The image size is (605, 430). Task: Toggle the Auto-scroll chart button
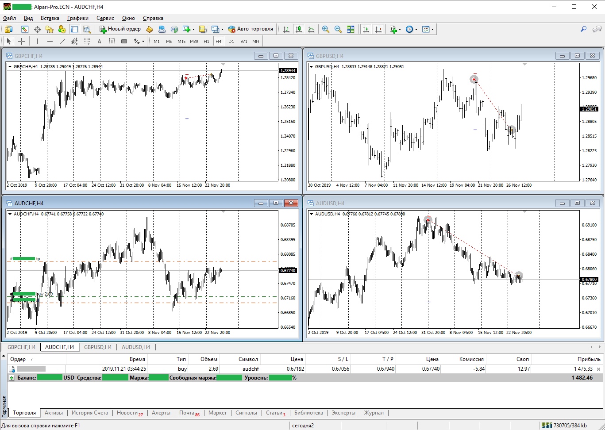click(x=366, y=29)
